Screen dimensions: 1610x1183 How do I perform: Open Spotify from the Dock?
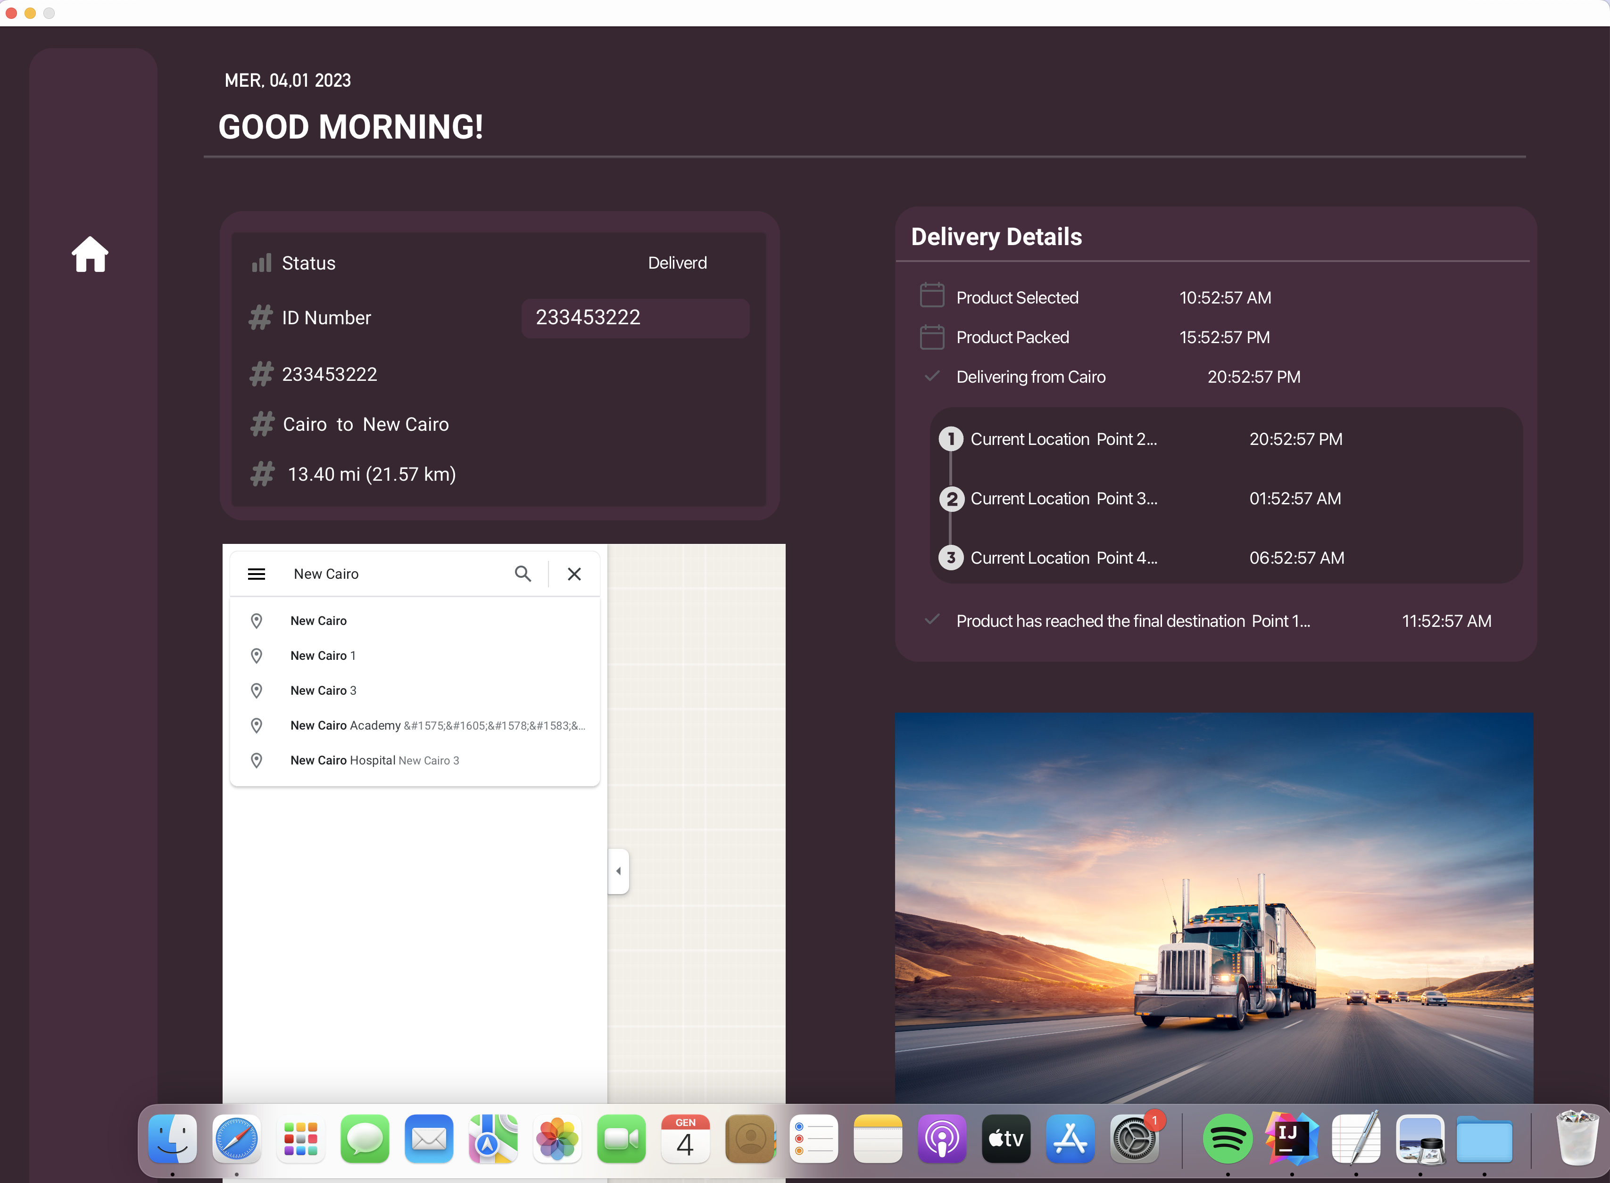[x=1228, y=1139]
